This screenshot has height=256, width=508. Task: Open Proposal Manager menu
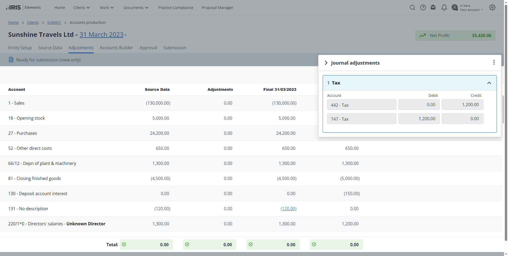pos(217,8)
